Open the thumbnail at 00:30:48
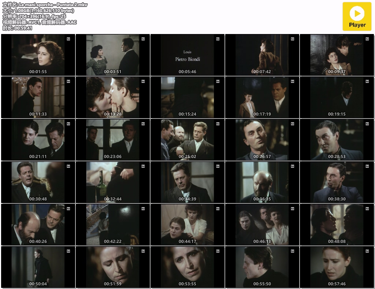The width and height of the screenshot is (375, 289). [x=38, y=182]
